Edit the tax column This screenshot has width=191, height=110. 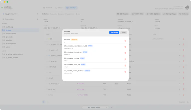pyautogui.click(x=179, y=72)
